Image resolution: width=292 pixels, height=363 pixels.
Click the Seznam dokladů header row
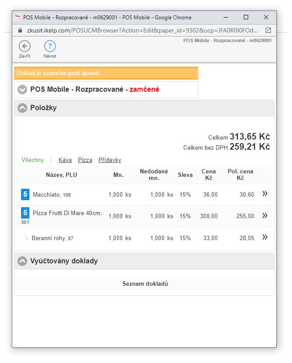[x=145, y=284]
